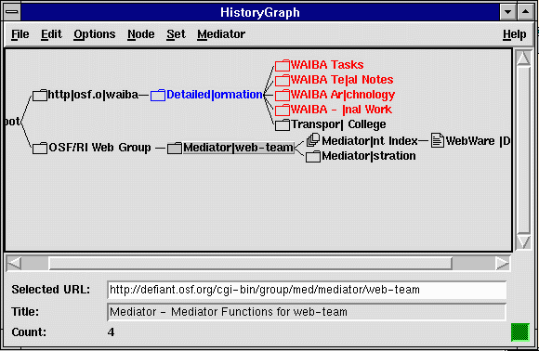539x351 pixels.
Task: Click into the Title field
Action: pos(307,312)
